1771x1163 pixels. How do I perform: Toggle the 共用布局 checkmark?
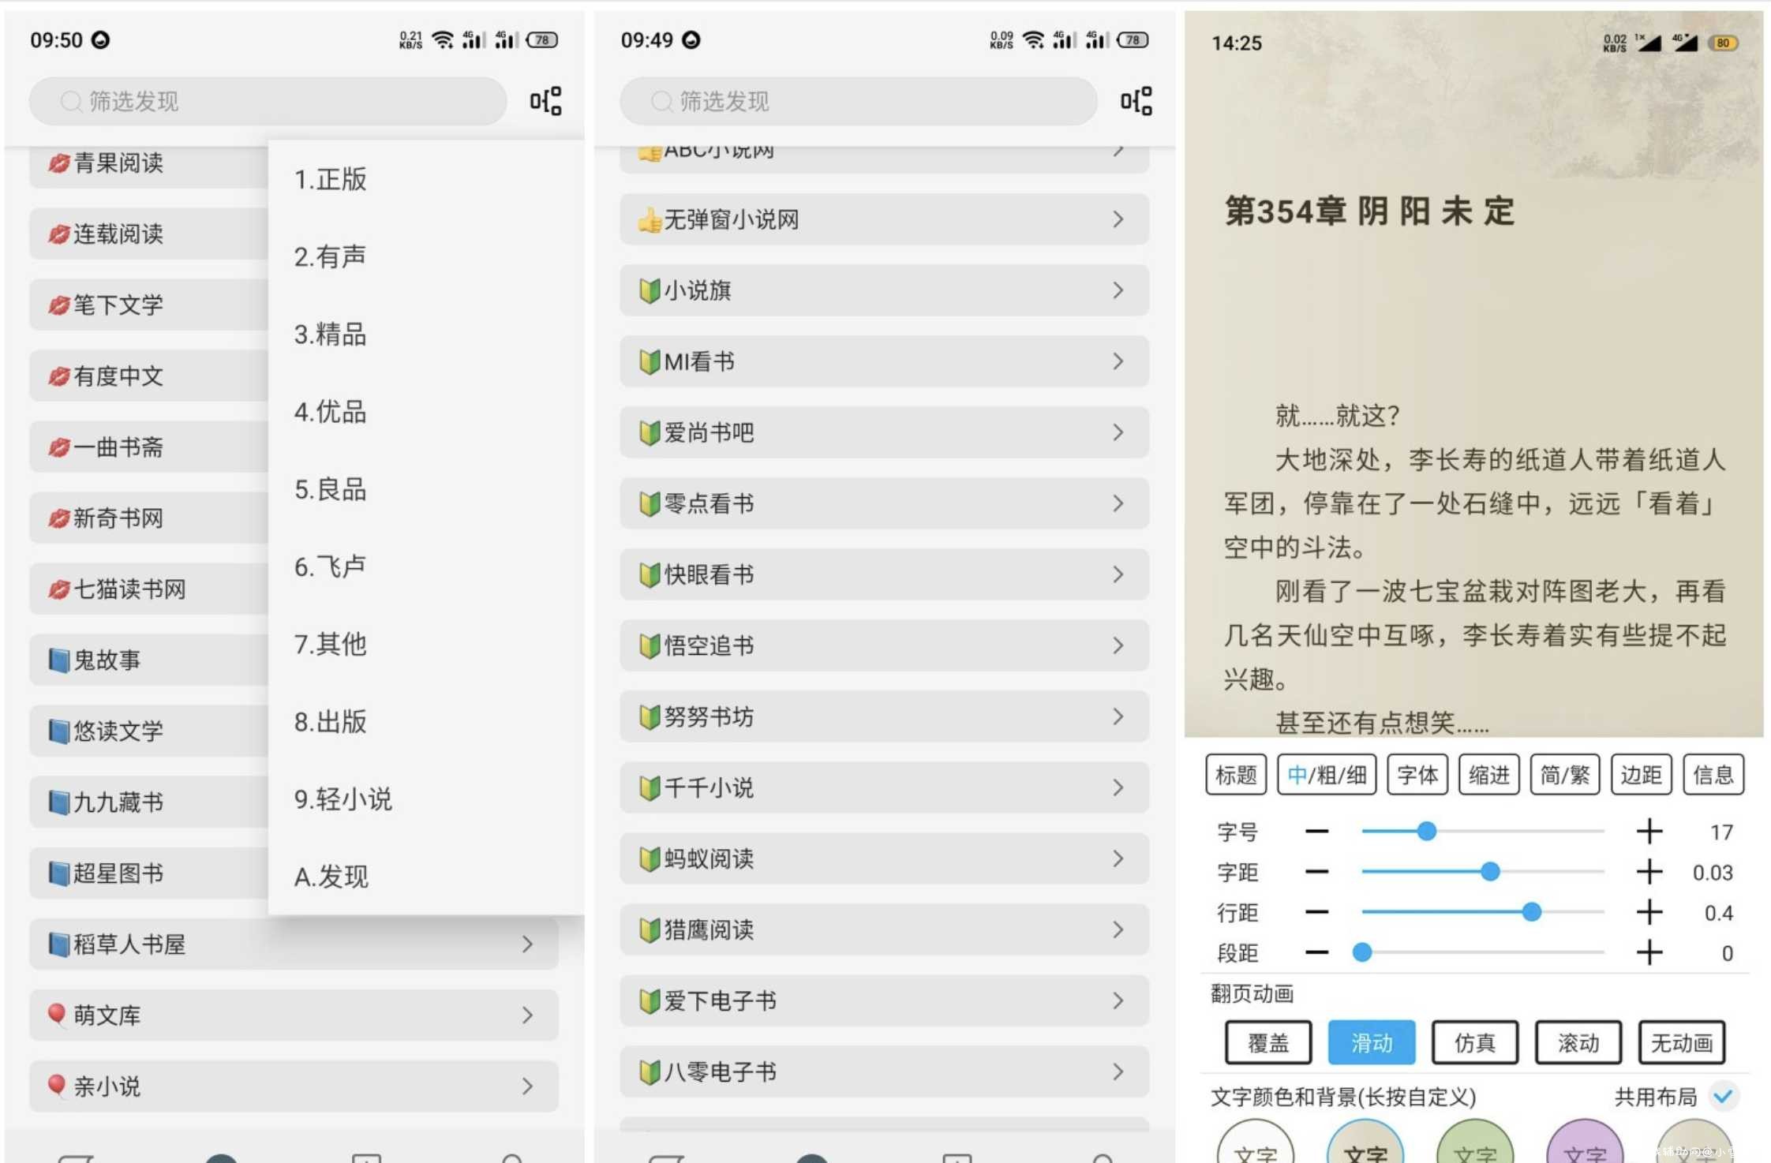click(1723, 1097)
